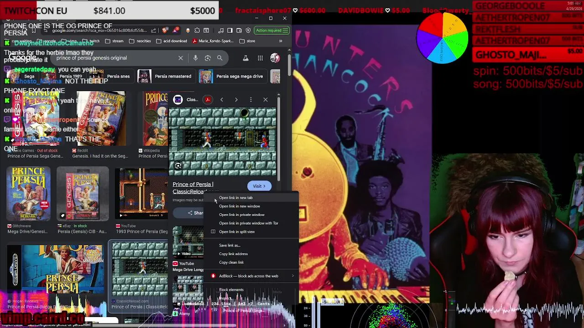Open the 'Action required' browser menu
Viewport: 584px width, 328px height.
pyautogui.click(x=272, y=31)
